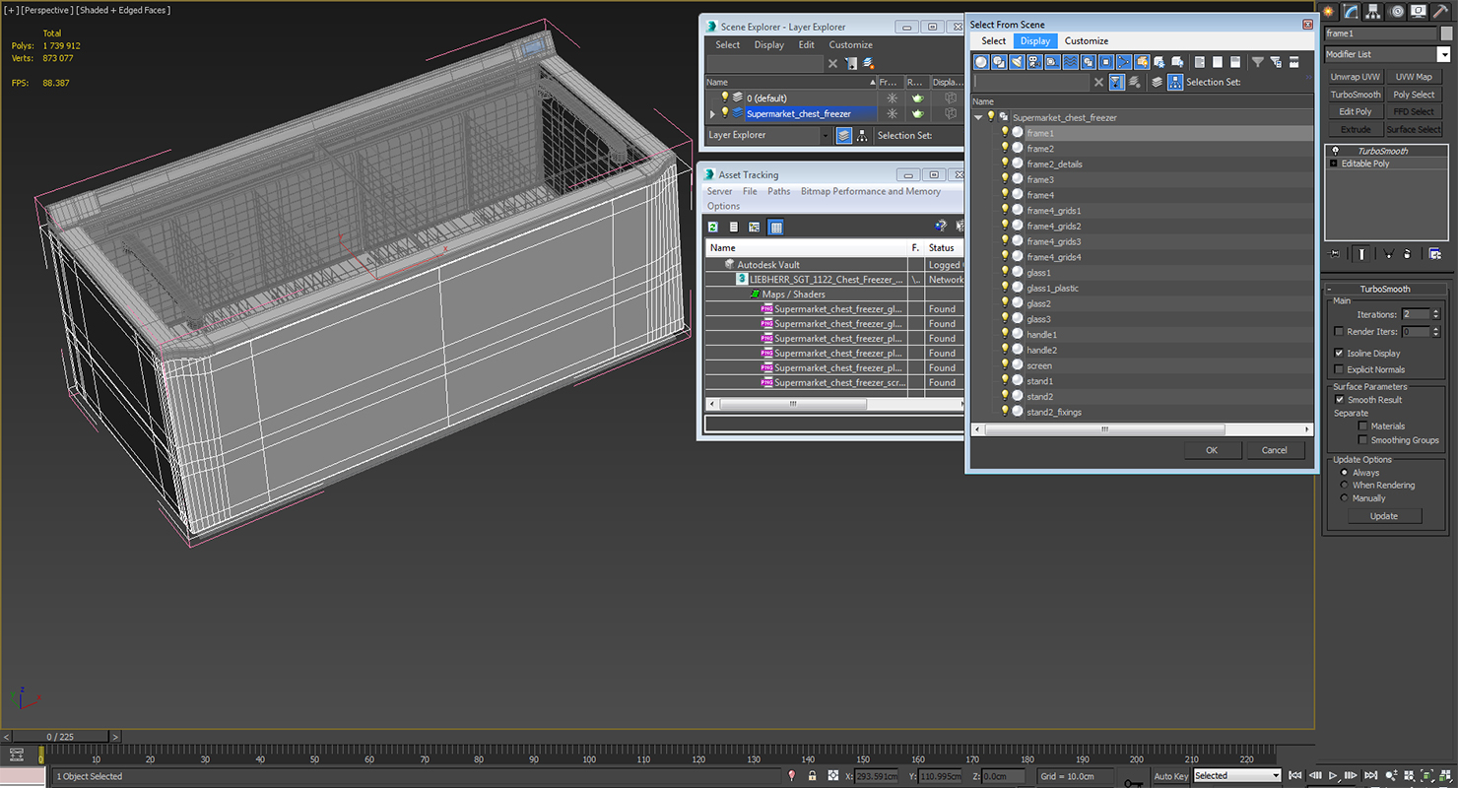The image size is (1458, 788).
Task: Select the Manually update option
Action: pyautogui.click(x=1345, y=498)
